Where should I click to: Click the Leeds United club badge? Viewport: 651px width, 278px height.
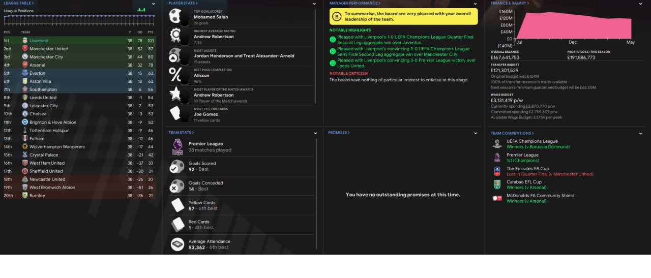tap(25, 98)
